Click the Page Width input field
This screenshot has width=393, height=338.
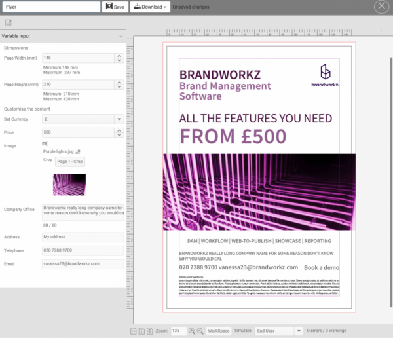[78, 58]
